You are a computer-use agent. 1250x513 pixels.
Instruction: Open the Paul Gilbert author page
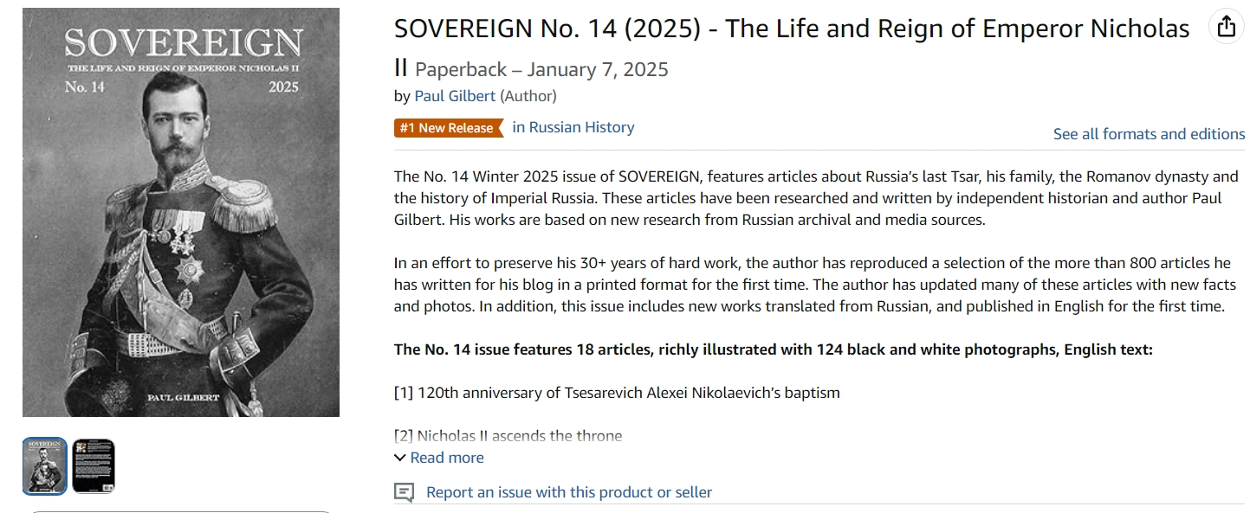pos(455,96)
